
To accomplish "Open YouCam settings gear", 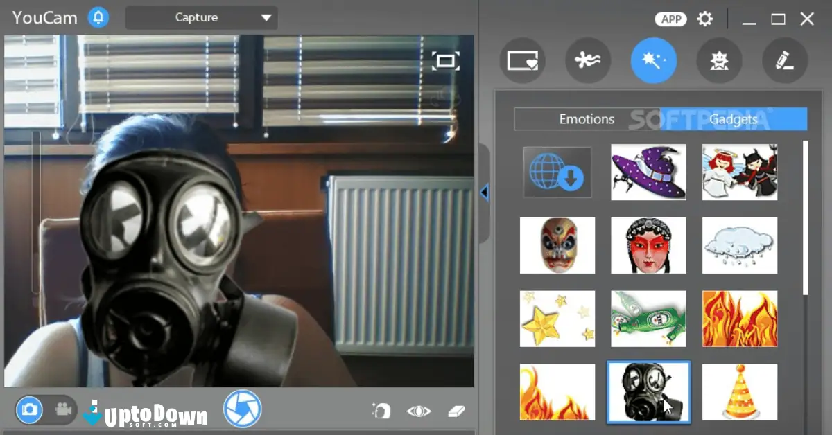I will coord(705,19).
